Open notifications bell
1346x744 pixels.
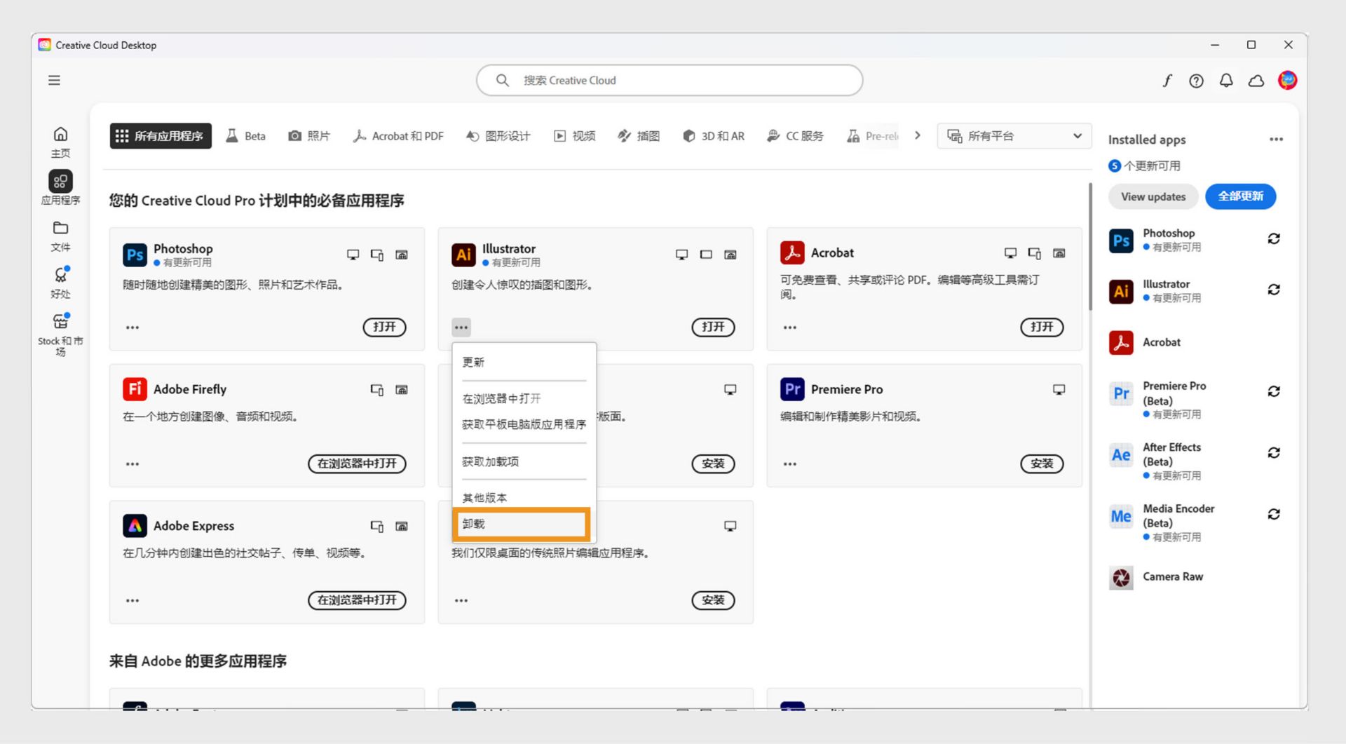coord(1226,81)
